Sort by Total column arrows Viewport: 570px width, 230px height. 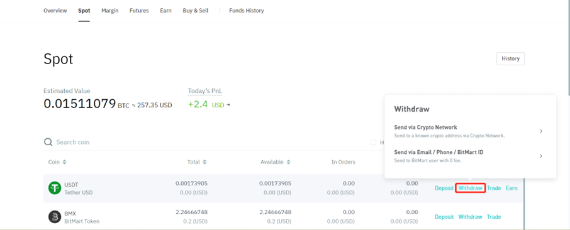[x=204, y=162]
